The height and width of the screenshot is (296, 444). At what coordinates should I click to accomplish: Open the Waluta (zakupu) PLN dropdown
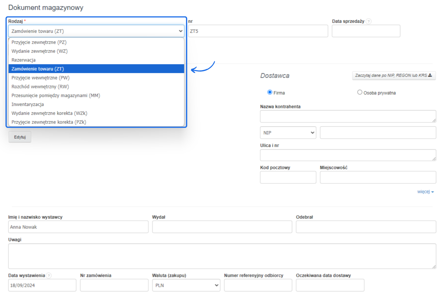coord(186,285)
